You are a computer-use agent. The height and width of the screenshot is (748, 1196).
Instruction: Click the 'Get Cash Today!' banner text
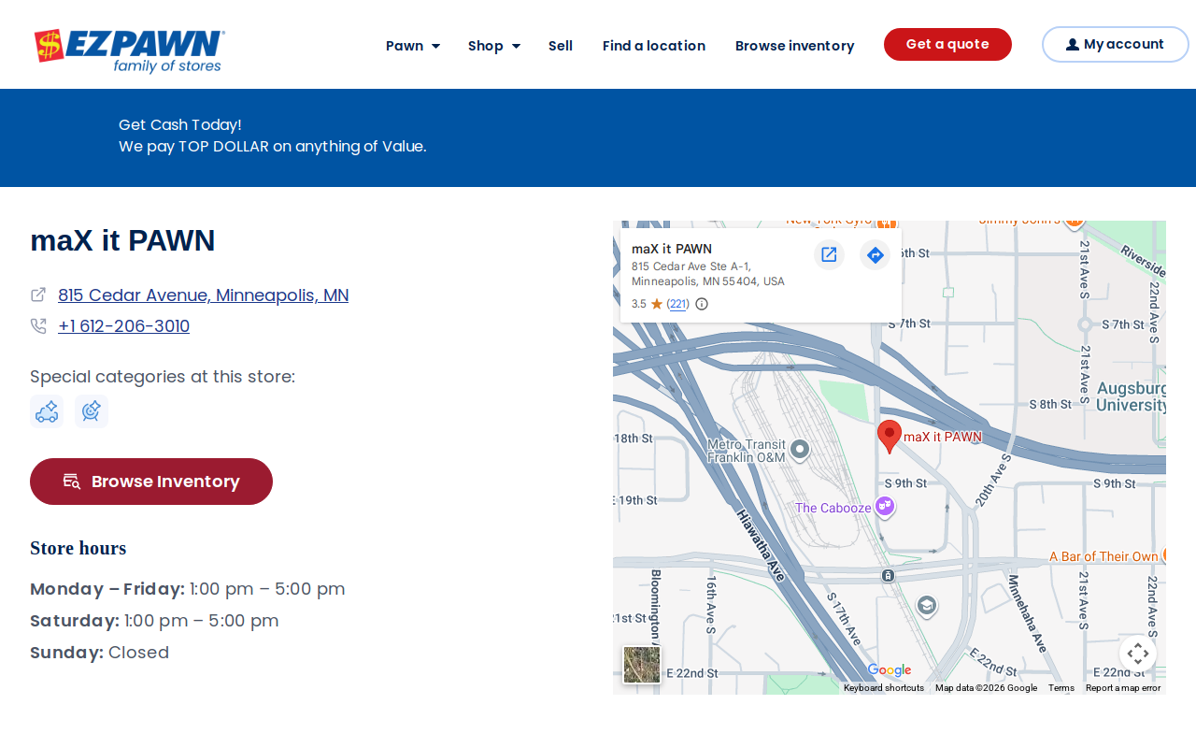pyautogui.click(x=180, y=124)
